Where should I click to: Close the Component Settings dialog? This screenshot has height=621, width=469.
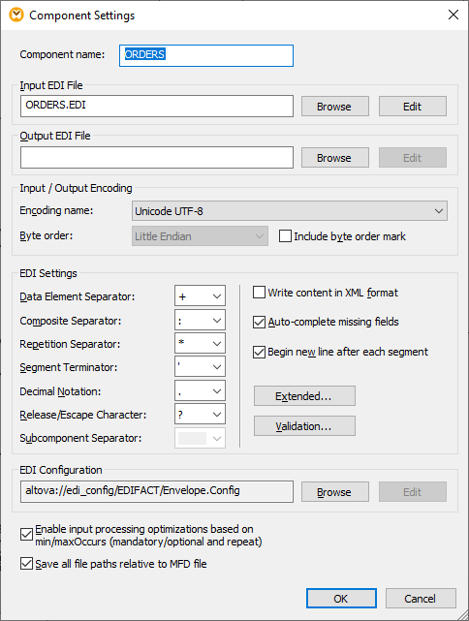453,15
